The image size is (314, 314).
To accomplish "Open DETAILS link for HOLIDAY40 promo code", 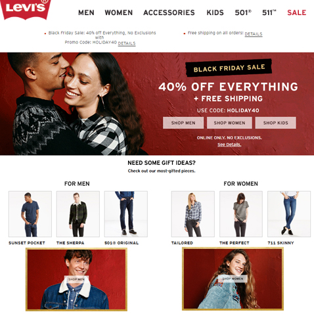I will coord(127,43).
